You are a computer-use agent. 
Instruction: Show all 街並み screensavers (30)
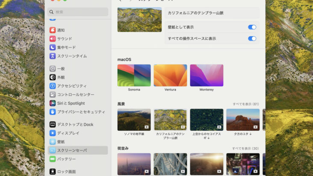click(245, 149)
